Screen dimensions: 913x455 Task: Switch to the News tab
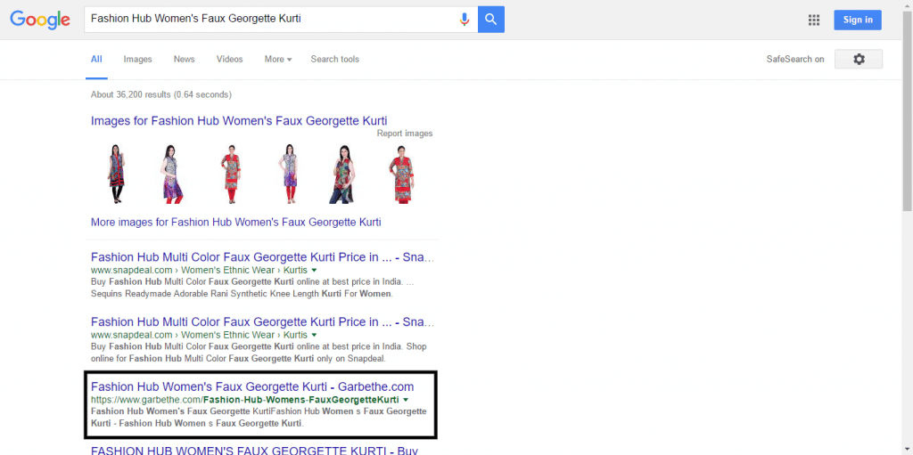pyautogui.click(x=184, y=60)
